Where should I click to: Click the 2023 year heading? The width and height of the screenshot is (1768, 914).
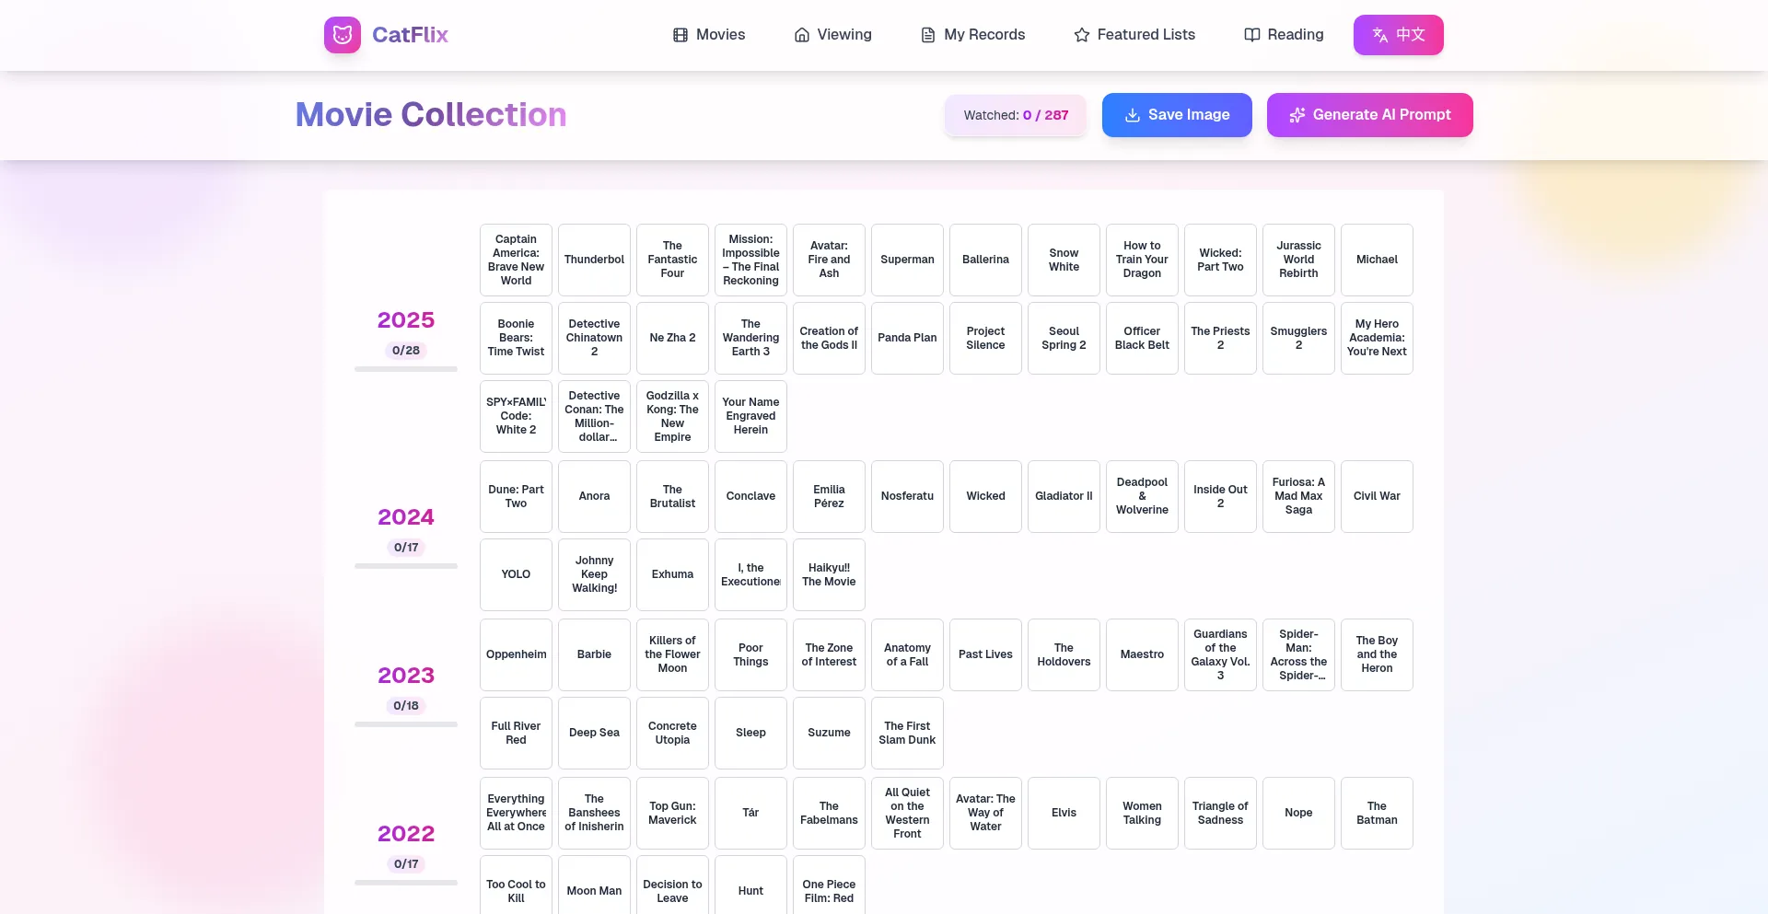(x=406, y=676)
